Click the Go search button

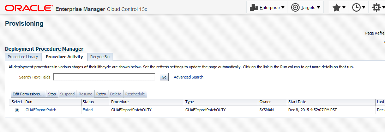pyautogui.click(x=164, y=77)
